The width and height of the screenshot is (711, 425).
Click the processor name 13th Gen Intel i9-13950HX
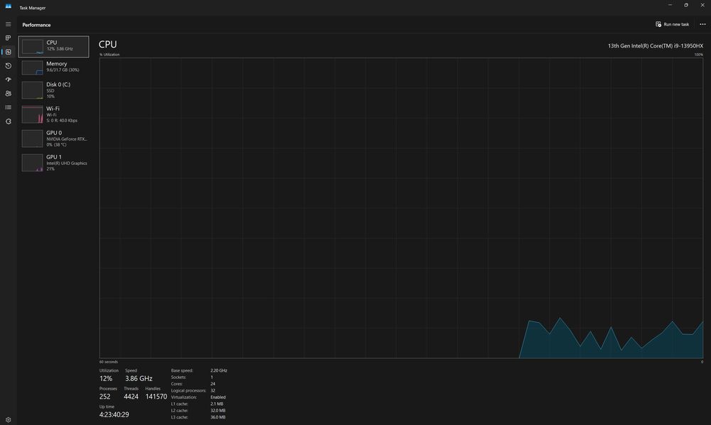656,45
